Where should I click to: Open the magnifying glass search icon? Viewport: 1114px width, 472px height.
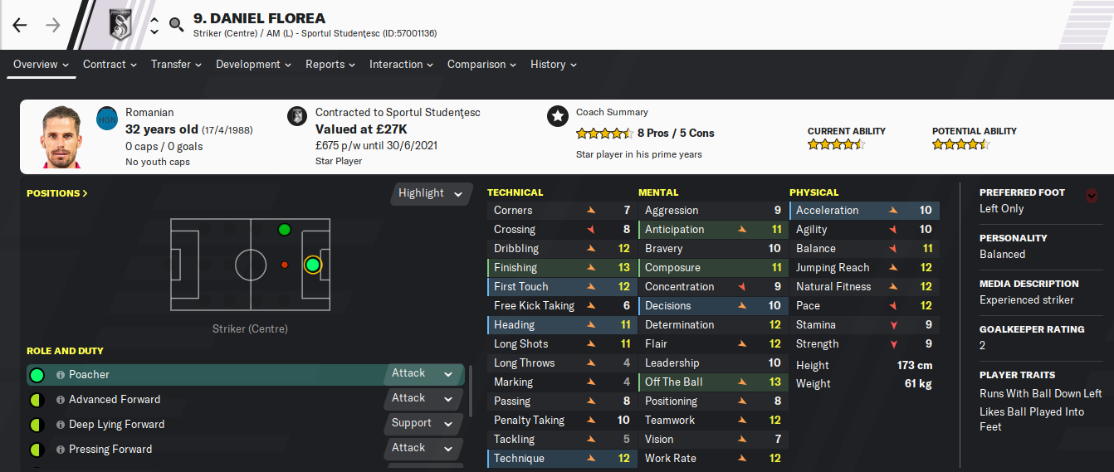[176, 25]
